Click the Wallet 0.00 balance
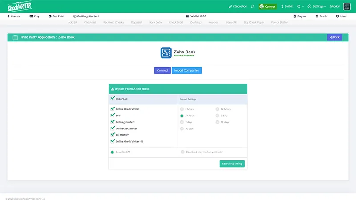This screenshot has width=356, height=200. pyautogui.click(x=196, y=16)
